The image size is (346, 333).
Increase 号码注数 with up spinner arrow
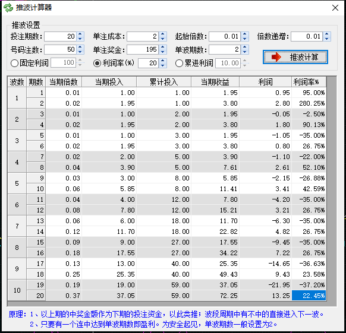tap(80, 47)
